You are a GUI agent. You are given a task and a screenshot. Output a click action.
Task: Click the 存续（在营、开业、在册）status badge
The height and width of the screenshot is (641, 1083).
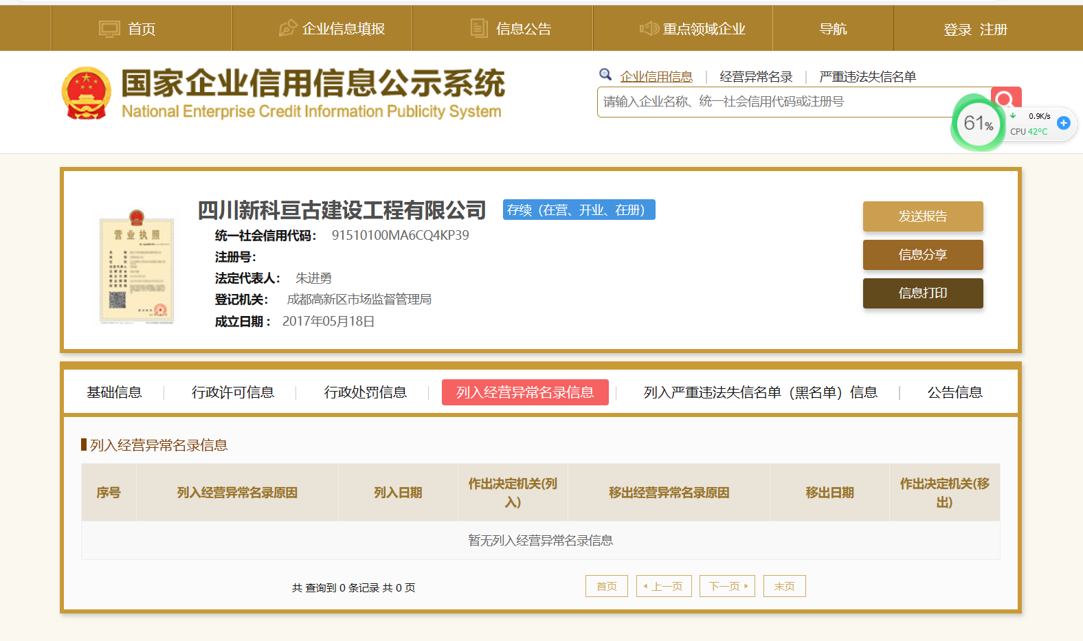click(x=579, y=210)
